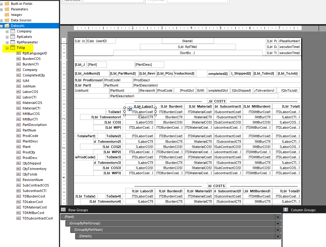Click the JobNum field icon
The height and width of the screenshot is (247, 326).
pos(19,86)
